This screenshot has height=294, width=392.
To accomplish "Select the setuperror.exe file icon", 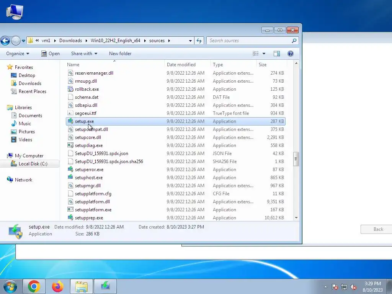I will 70,170.
